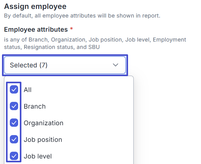Click the "Assign employee" heading
This screenshot has width=201, height=164.
click(35, 6)
